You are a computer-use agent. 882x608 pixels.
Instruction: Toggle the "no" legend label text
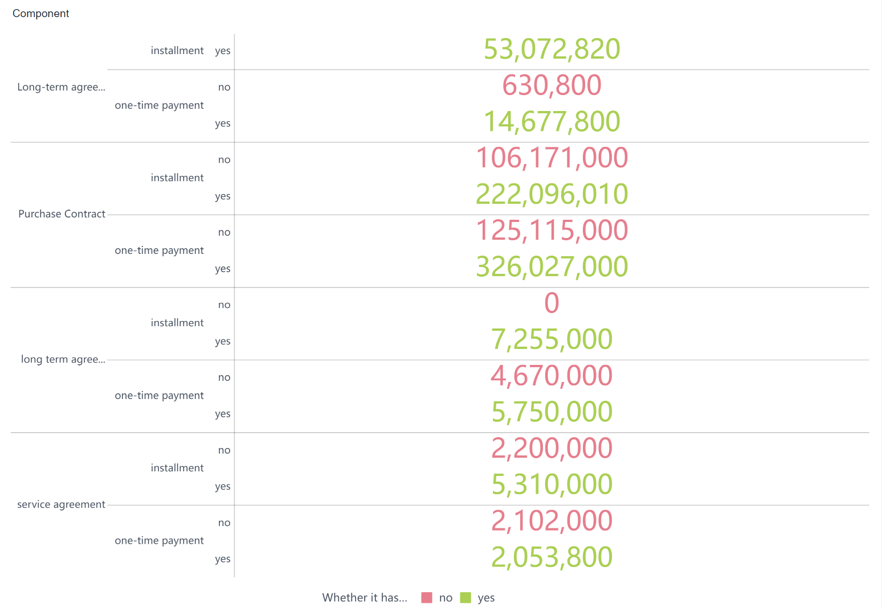pyautogui.click(x=446, y=598)
